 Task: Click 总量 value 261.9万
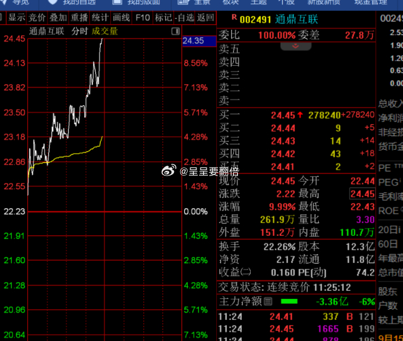[277, 220]
